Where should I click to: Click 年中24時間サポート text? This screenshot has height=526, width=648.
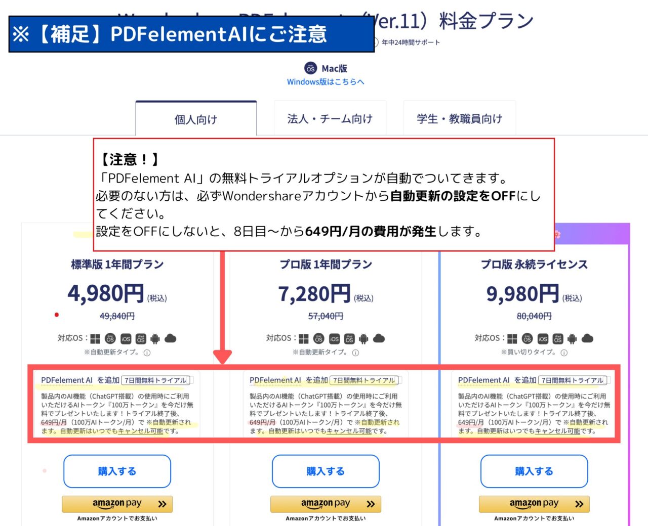pyautogui.click(x=411, y=42)
